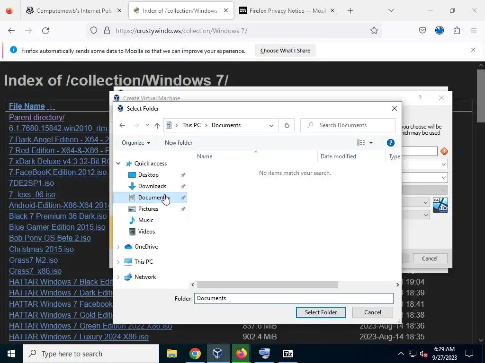The height and width of the screenshot is (363, 485).
Task: Select Desktop in Quick access
Action: click(x=148, y=175)
